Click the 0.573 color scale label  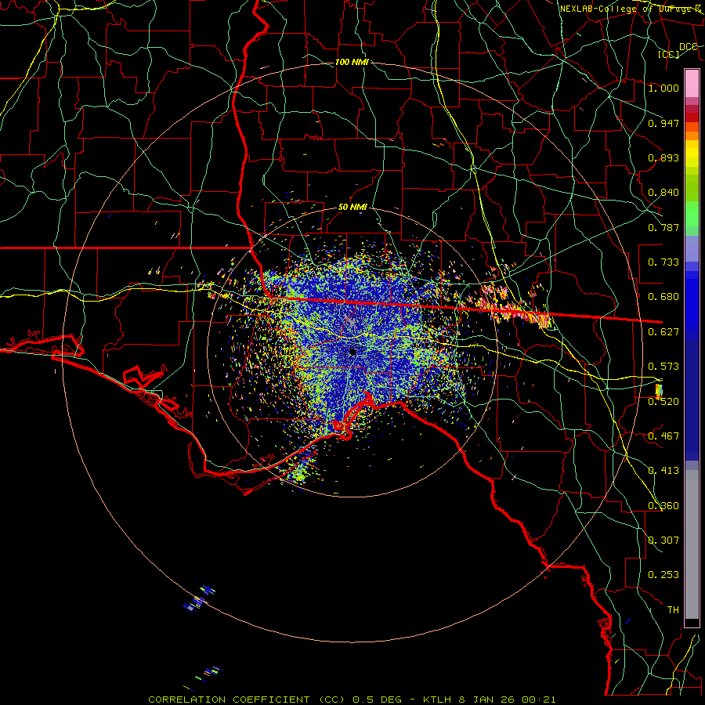[663, 367]
